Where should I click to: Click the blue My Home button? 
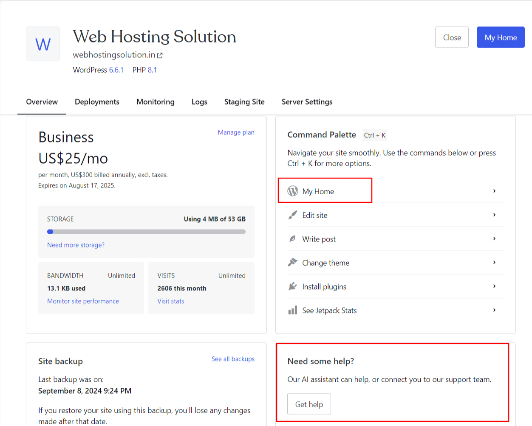pyautogui.click(x=501, y=37)
